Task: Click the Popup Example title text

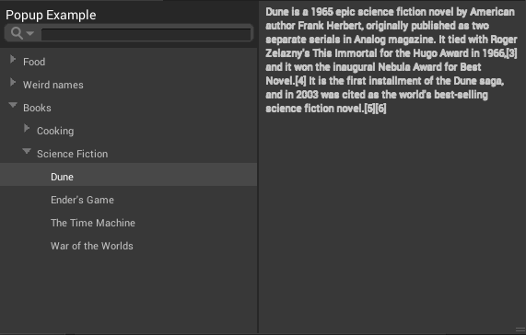Action: point(51,16)
